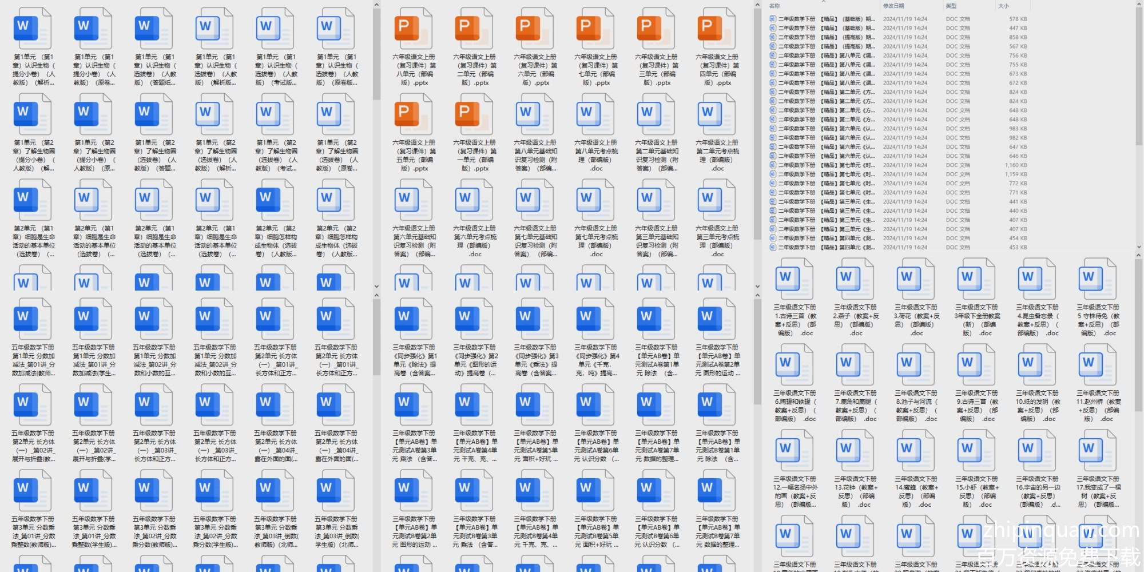Image resolution: width=1144 pixels, height=572 pixels.
Task: Select the 第二单元考点梳理 doc icon
Action: click(717, 114)
